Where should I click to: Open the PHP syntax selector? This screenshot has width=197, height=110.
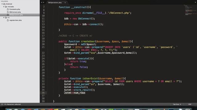190,104
